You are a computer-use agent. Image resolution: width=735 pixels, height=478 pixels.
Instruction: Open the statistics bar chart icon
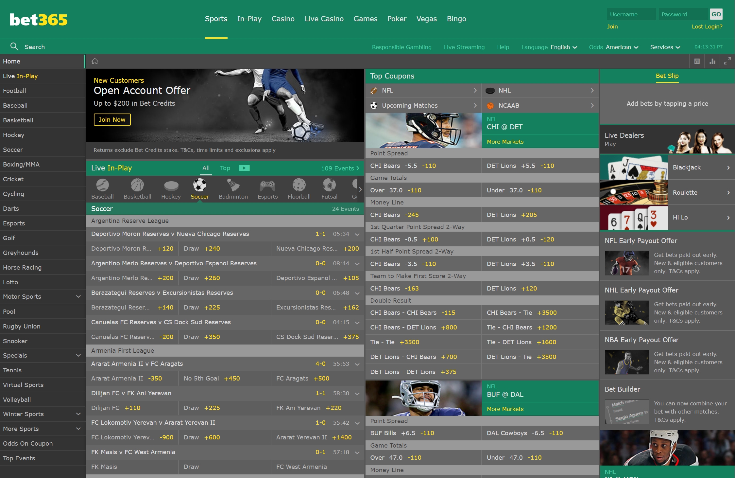pos(712,62)
